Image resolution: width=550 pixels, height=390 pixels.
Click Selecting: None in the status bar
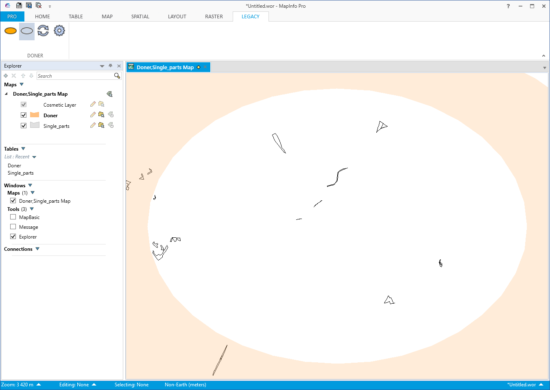click(x=131, y=385)
